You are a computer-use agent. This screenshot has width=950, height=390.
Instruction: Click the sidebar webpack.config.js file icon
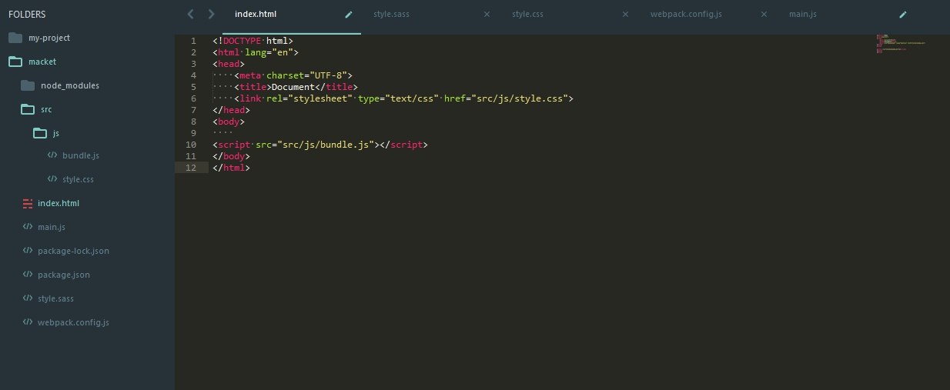(28, 322)
